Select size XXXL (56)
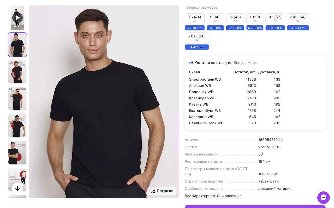This screenshot has width=334, height=208. pyautogui.click(x=197, y=38)
